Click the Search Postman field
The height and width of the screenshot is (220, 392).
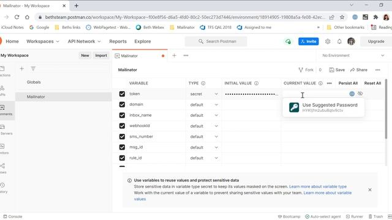(216, 42)
